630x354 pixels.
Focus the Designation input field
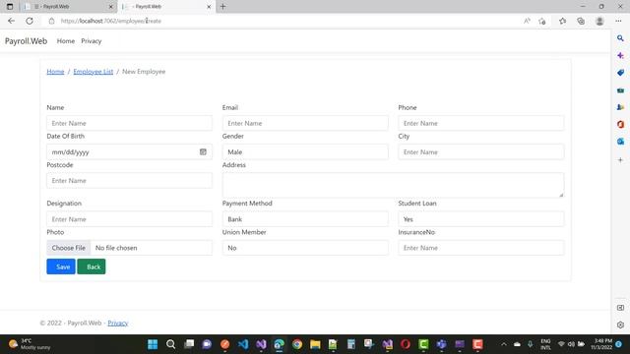click(129, 219)
